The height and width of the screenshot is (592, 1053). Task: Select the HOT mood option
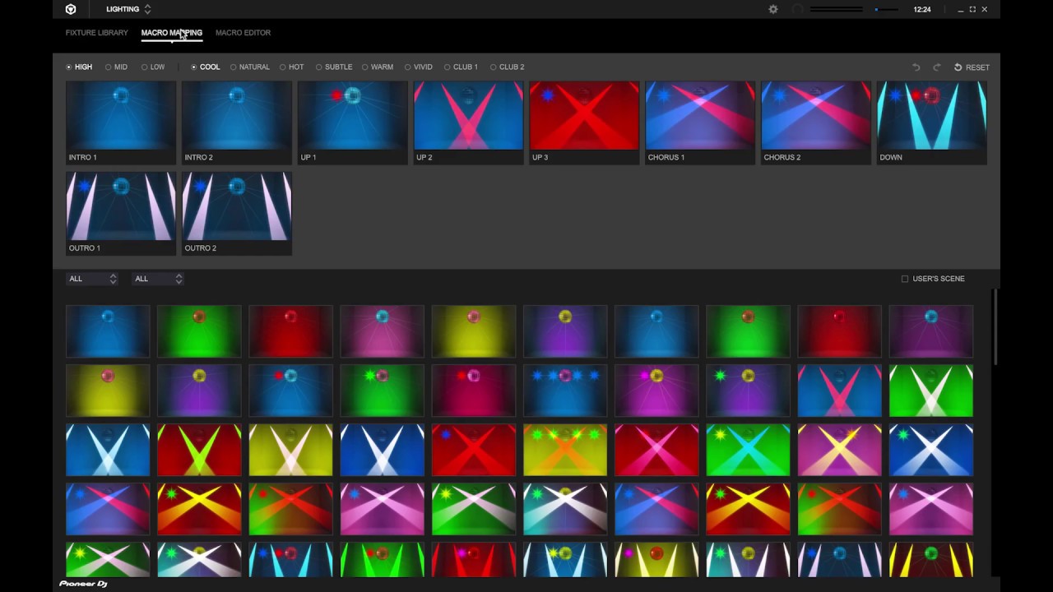pos(291,67)
